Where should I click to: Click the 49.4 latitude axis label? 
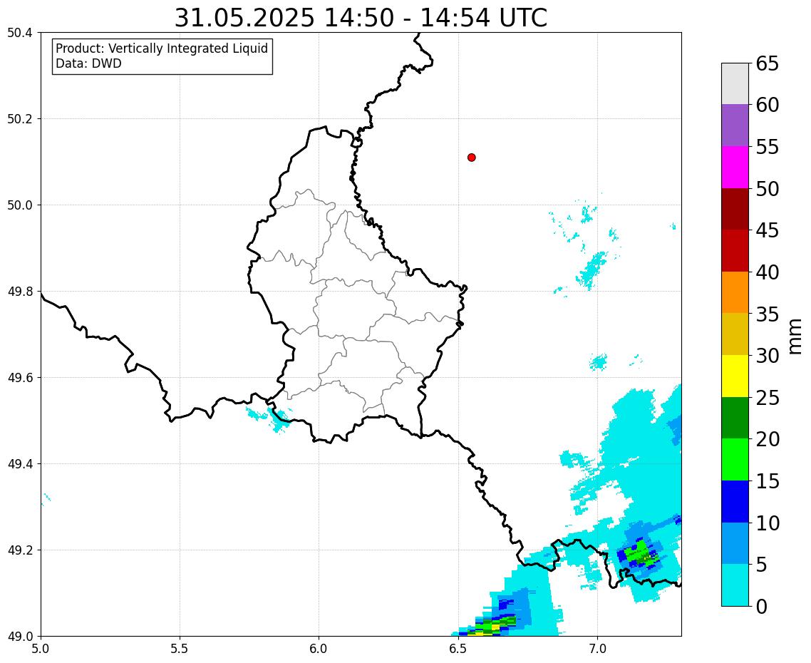(x=20, y=463)
